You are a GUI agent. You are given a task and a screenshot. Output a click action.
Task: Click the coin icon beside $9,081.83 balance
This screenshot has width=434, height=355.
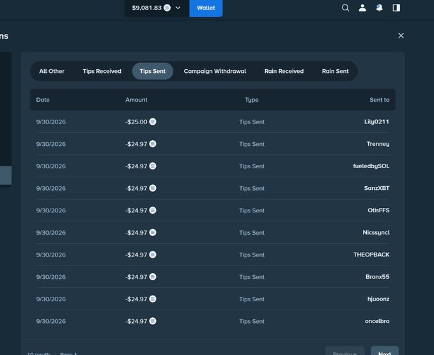[167, 8]
